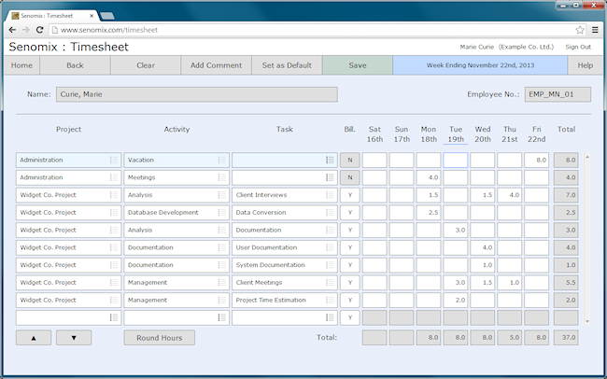
Task: Click the browser forward arrow
Action: (26, 30)
